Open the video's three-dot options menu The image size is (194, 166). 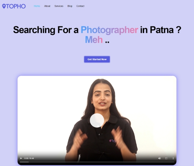point(173,158)
